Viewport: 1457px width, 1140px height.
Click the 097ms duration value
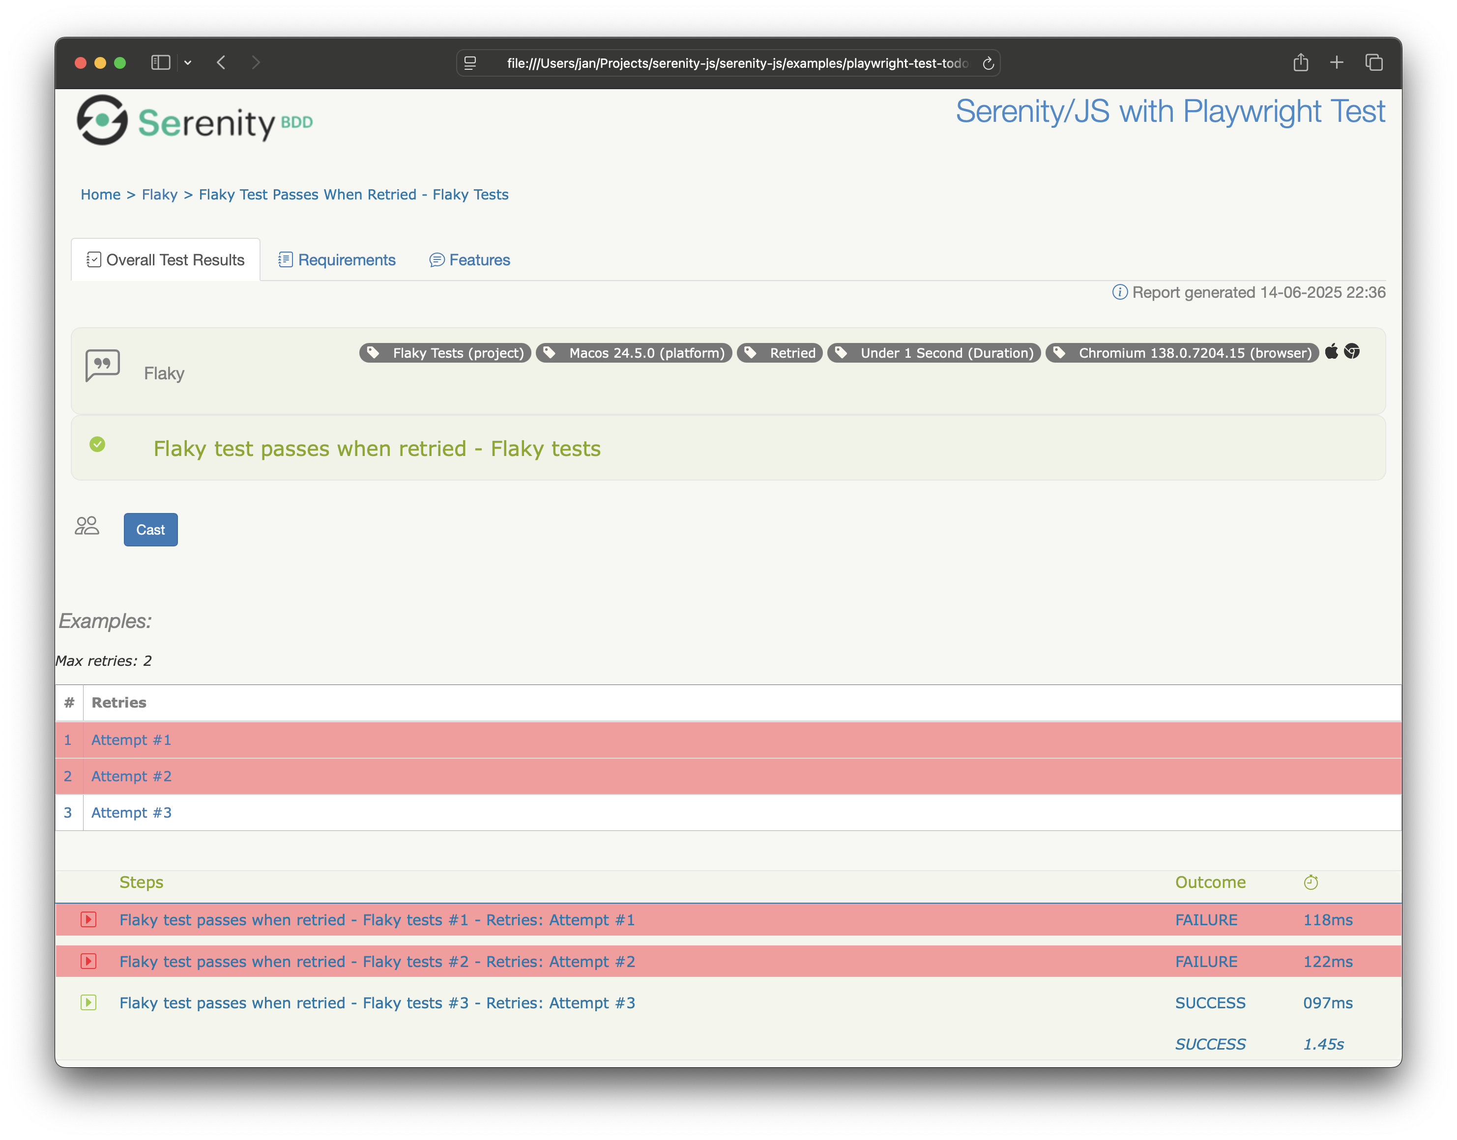click(x=1327, y=1002)
